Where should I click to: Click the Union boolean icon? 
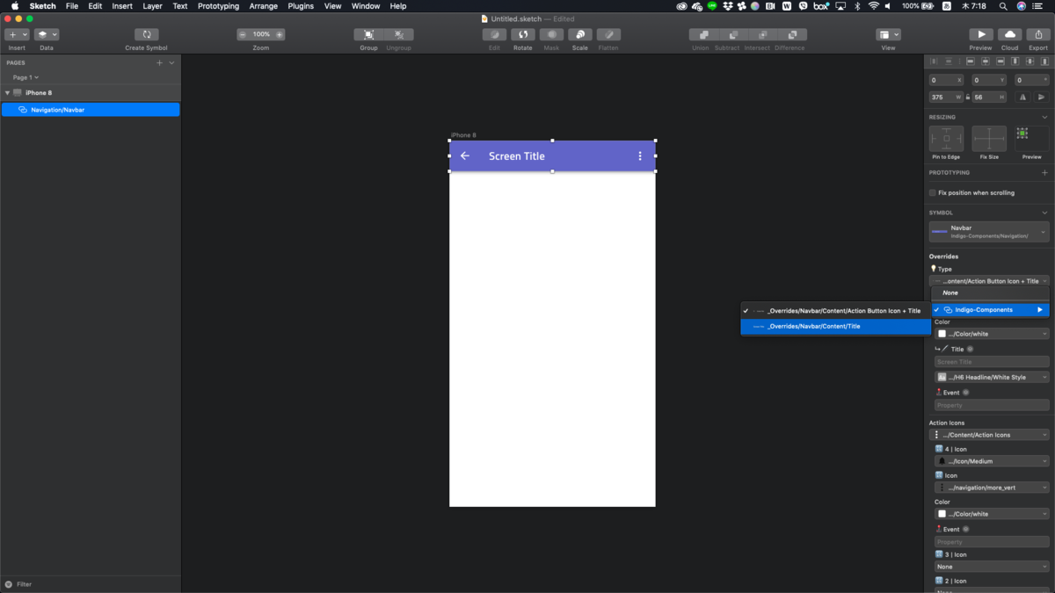(x=703, y=34)
